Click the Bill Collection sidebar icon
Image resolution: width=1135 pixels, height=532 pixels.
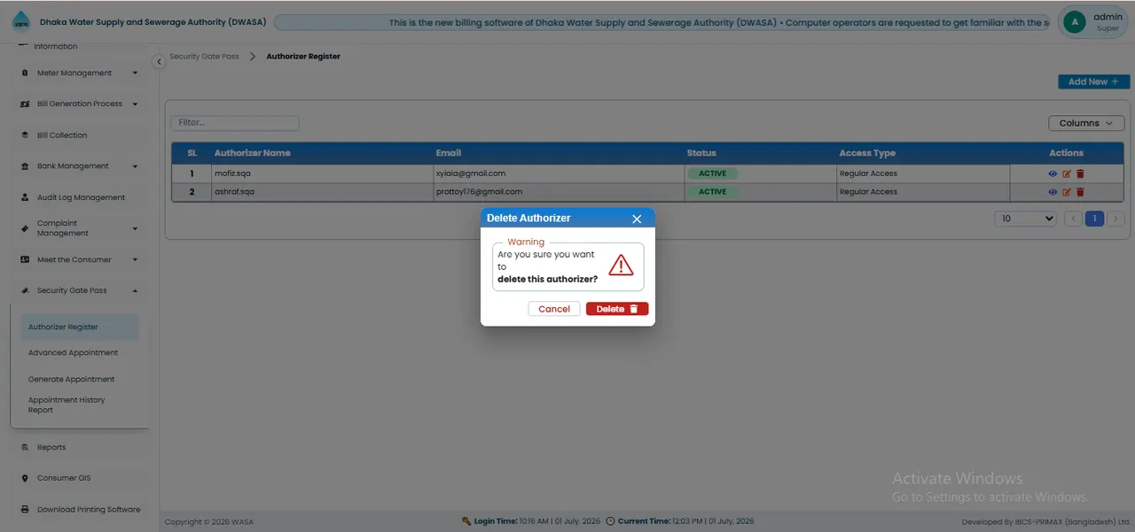coord(25,135)
